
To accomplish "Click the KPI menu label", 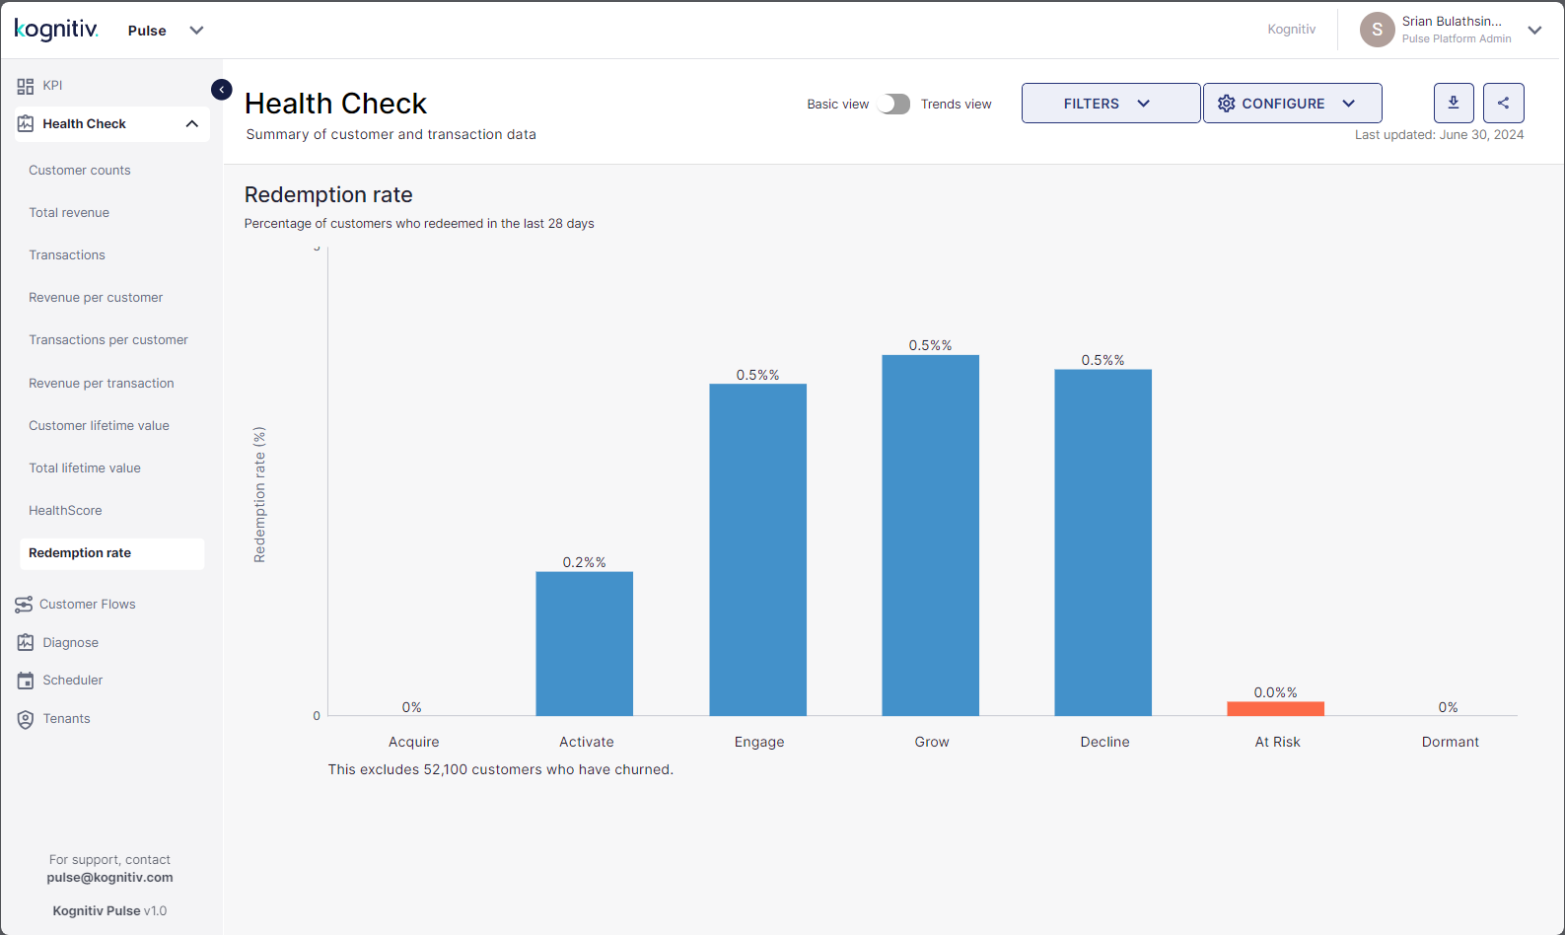I will coord(53,86).
